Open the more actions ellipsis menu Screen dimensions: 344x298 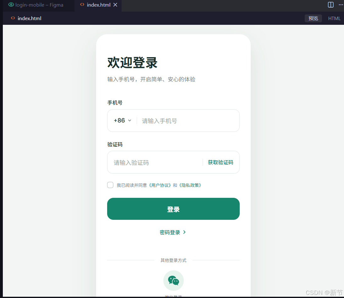coord(341,5)
